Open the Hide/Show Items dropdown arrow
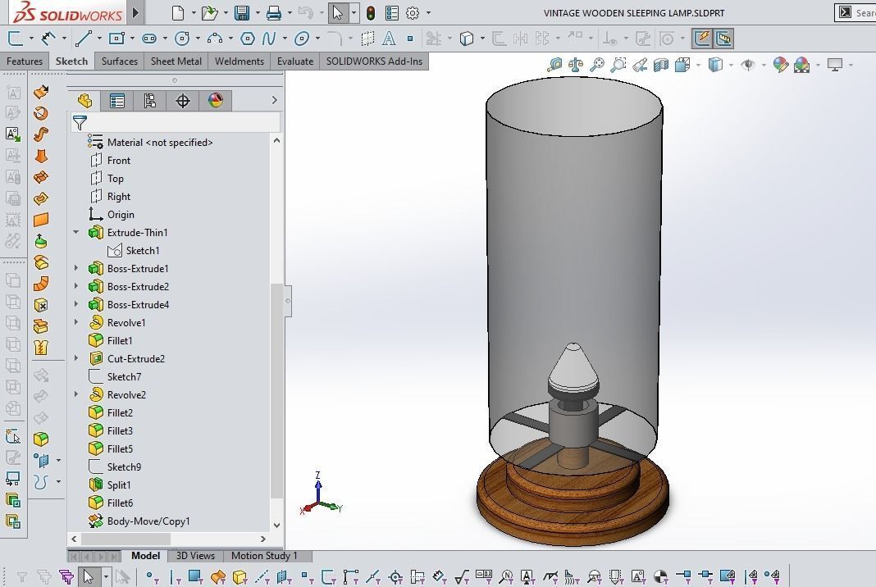Image resolution: width=876 pixels, height=587 pixels. [x=764, y=66]
